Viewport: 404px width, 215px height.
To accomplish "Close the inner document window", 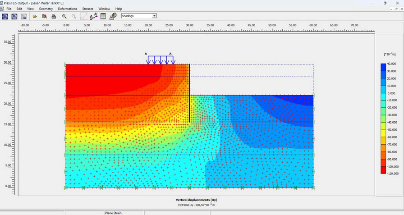I will (x=401, y=9).
